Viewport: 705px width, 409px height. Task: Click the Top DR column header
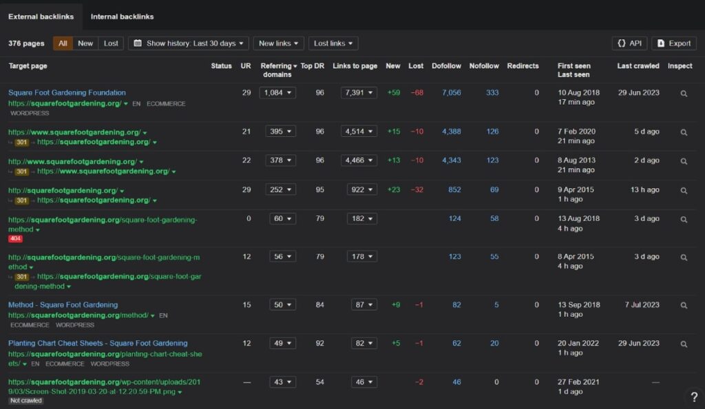click(x=312, y=66)
